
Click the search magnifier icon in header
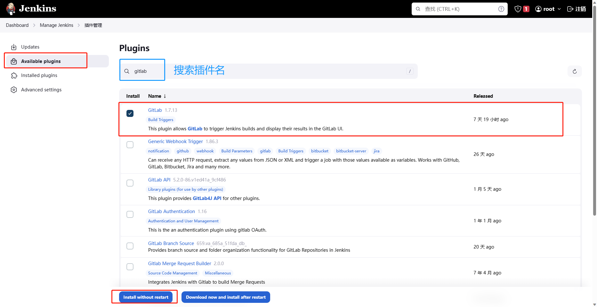(418, 9)
